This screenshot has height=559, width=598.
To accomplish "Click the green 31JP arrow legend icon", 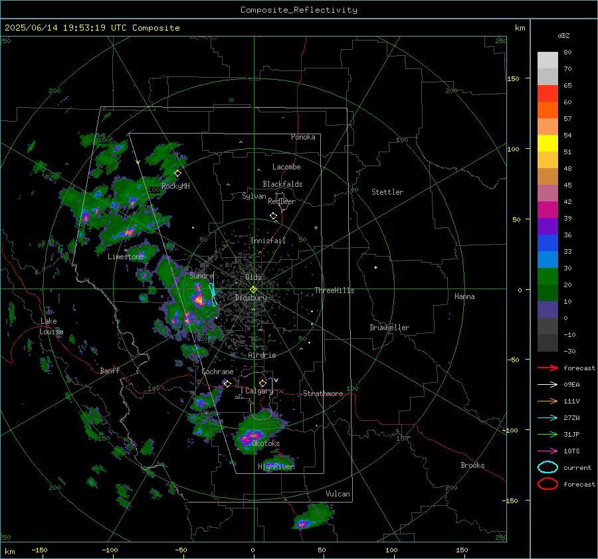I will pyautogui.click(x=548, y=434).
